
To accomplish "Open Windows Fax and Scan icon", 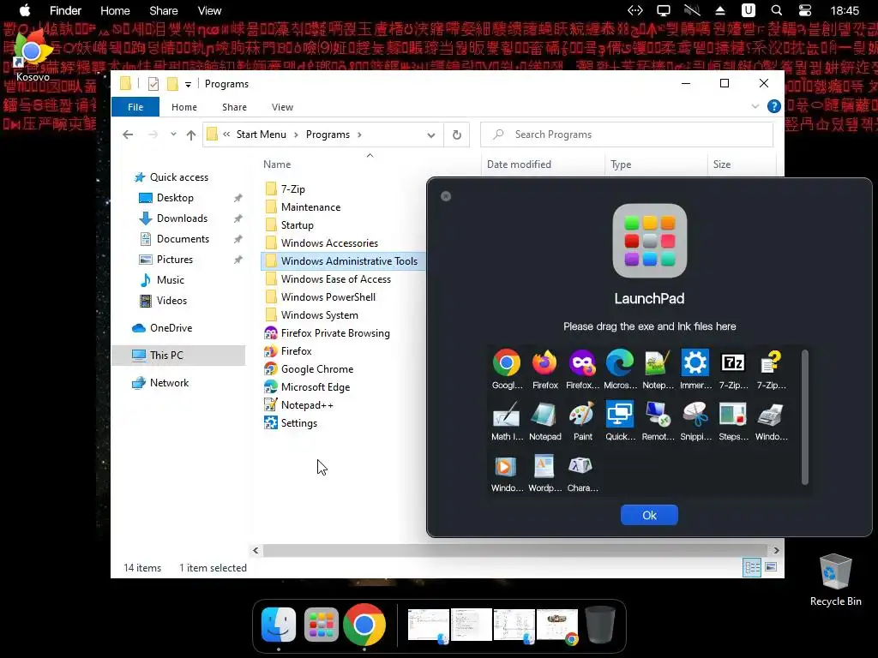I will coord(771,415).
